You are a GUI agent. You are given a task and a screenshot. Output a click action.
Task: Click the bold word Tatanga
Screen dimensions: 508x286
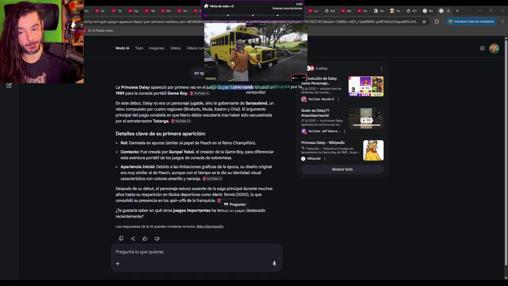click(x=161, y=121)
